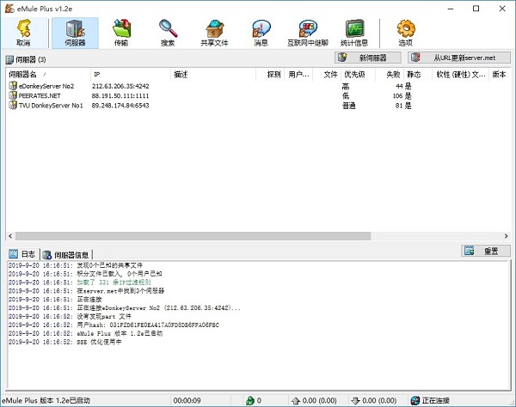516x407 pixels.
Task: Sort by the 探测 ping column header
Action: click(x=270, y=75)
